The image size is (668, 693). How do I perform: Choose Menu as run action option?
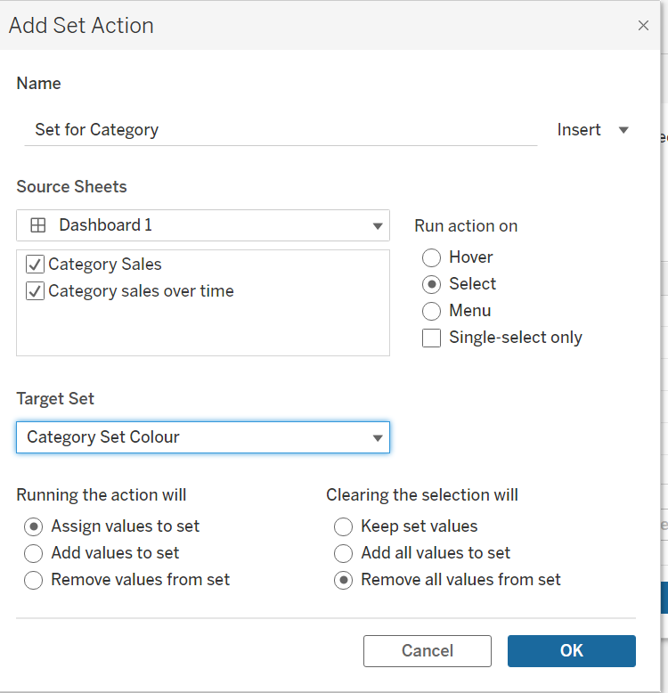[x=431, y=311]
